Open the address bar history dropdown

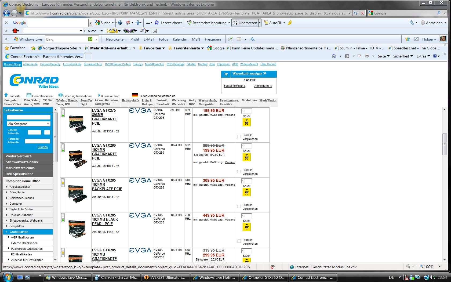click(x=350, y=13)
